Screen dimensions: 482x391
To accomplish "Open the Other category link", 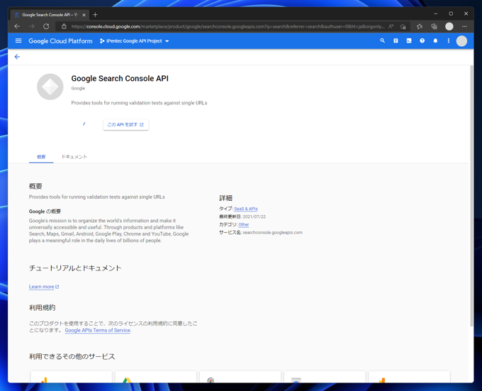I will point(243,224).
